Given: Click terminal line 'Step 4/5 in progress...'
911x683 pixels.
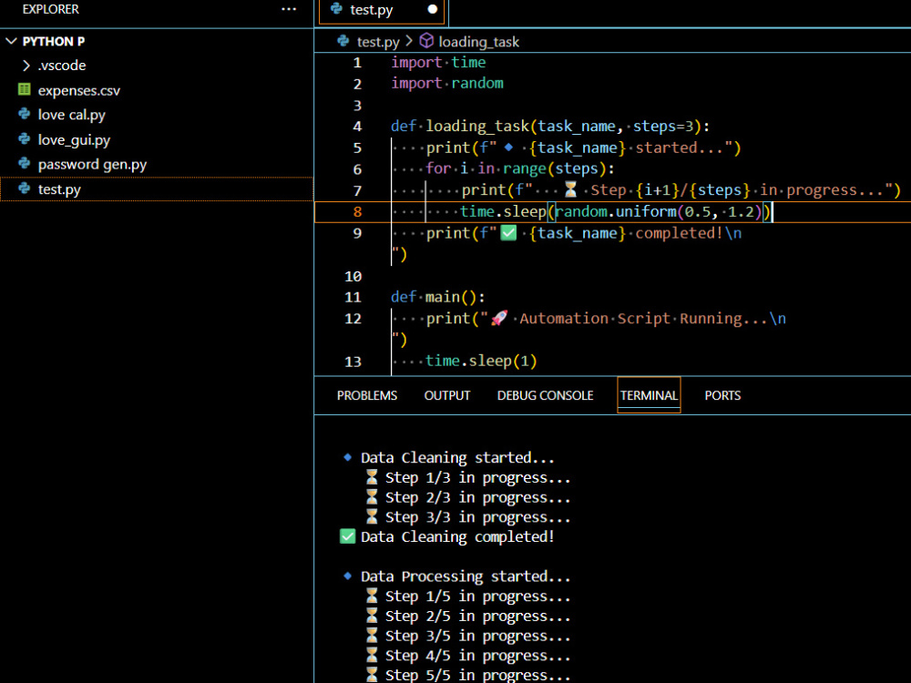Looking at the screenshot, I should coord(477,656).
